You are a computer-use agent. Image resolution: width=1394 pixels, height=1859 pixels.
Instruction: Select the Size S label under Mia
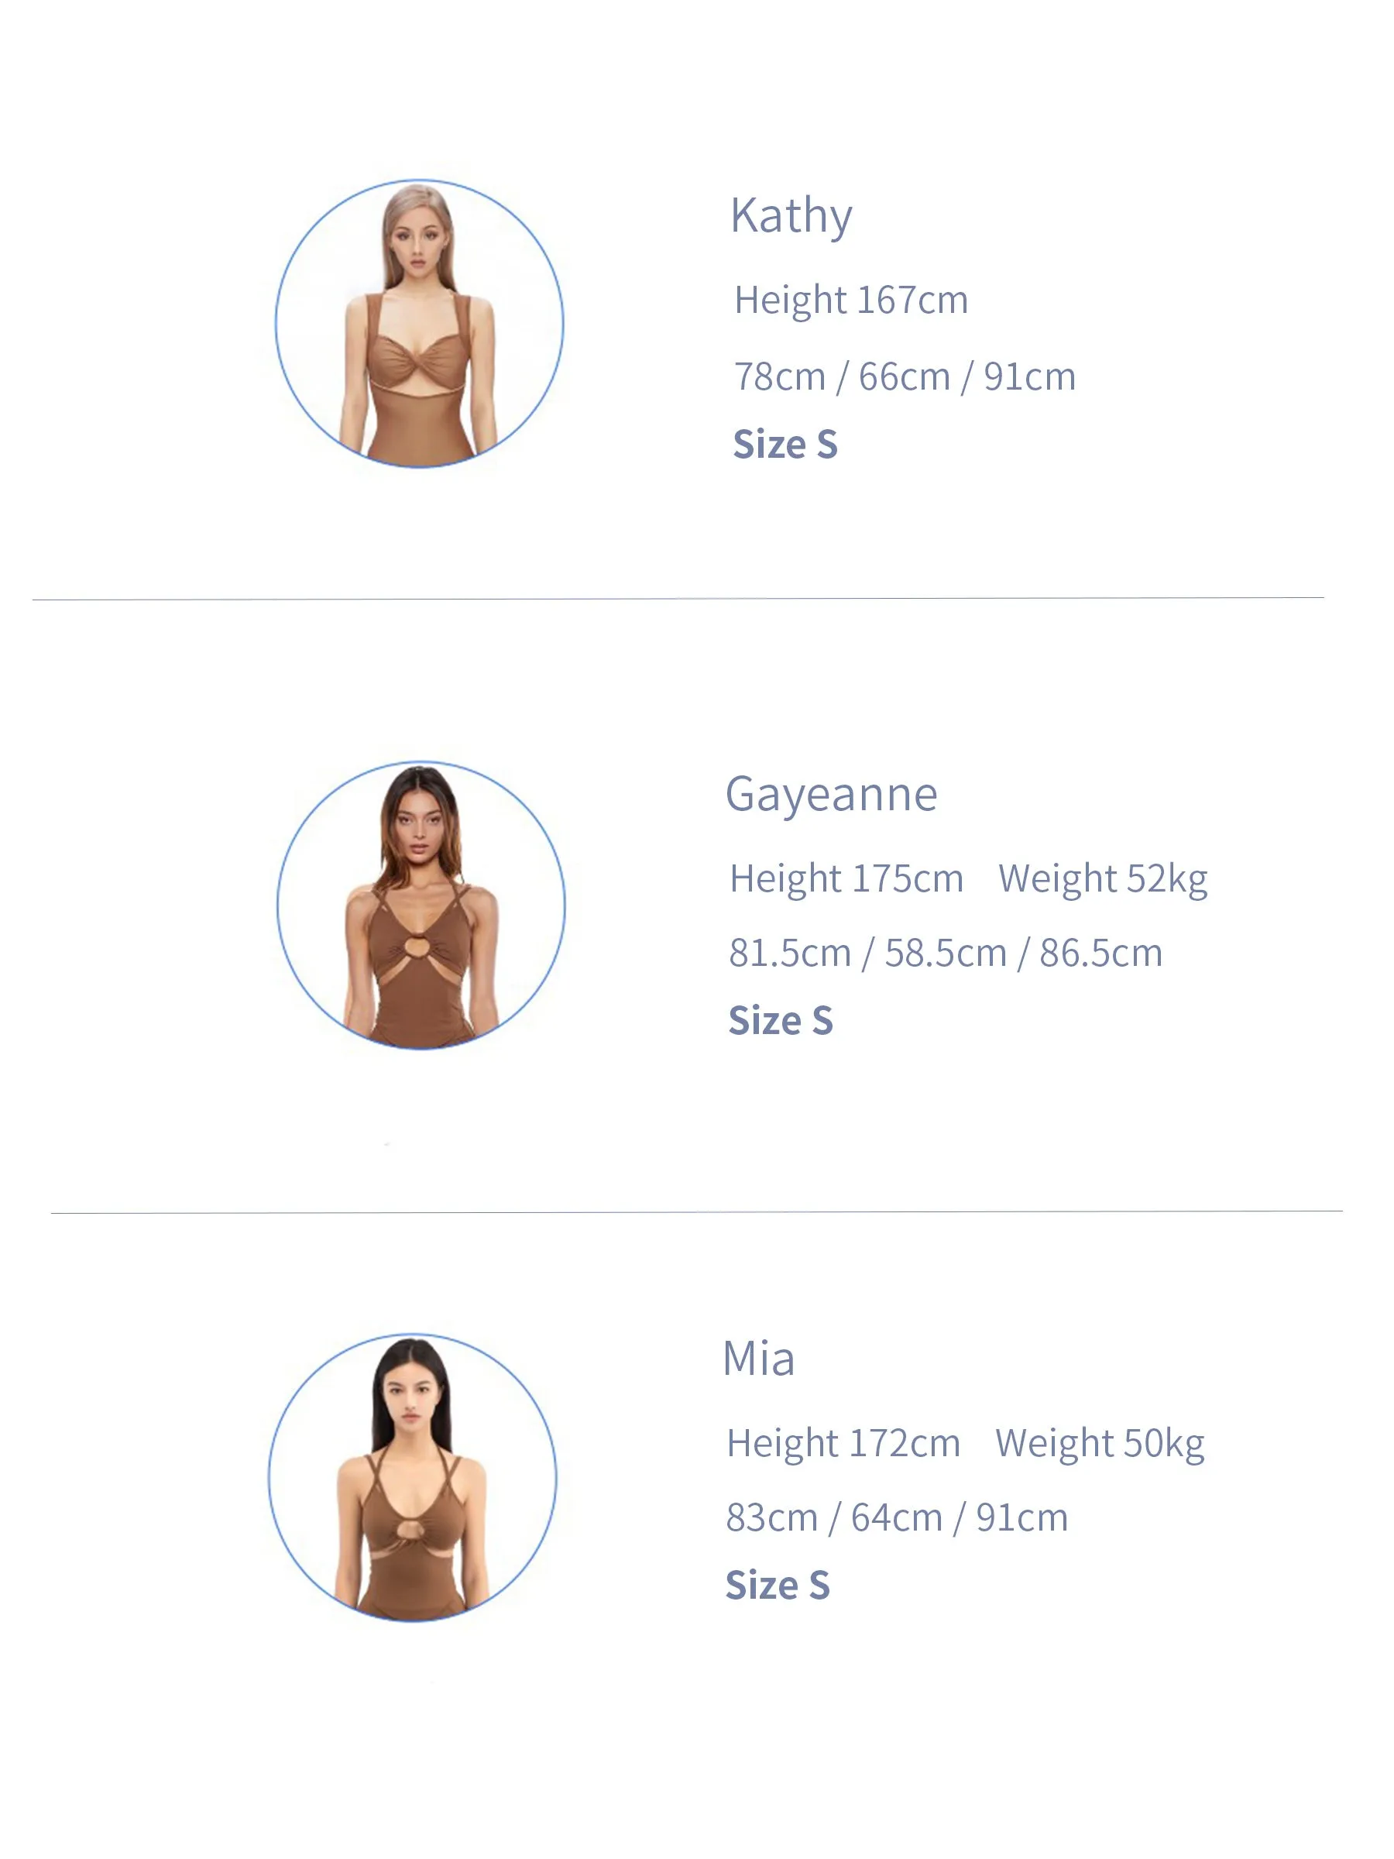(778, 1586)
